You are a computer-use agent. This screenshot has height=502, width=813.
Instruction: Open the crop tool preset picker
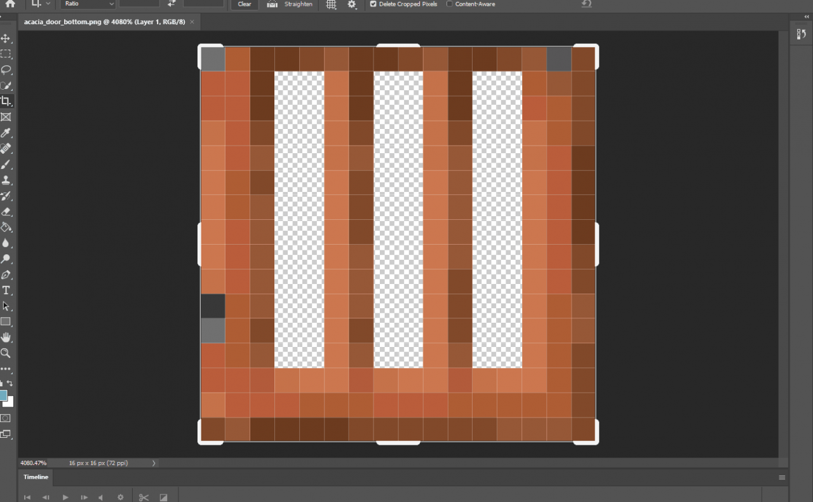click(41, 4)
